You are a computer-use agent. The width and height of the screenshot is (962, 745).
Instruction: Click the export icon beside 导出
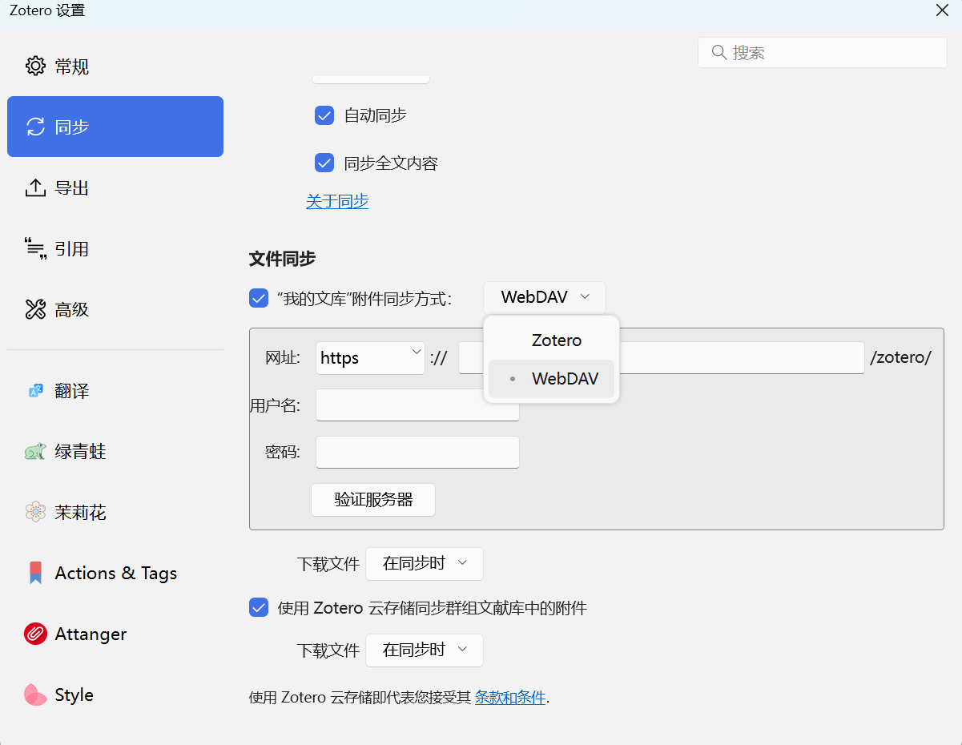pyautogui.click(x=35, y=188)
